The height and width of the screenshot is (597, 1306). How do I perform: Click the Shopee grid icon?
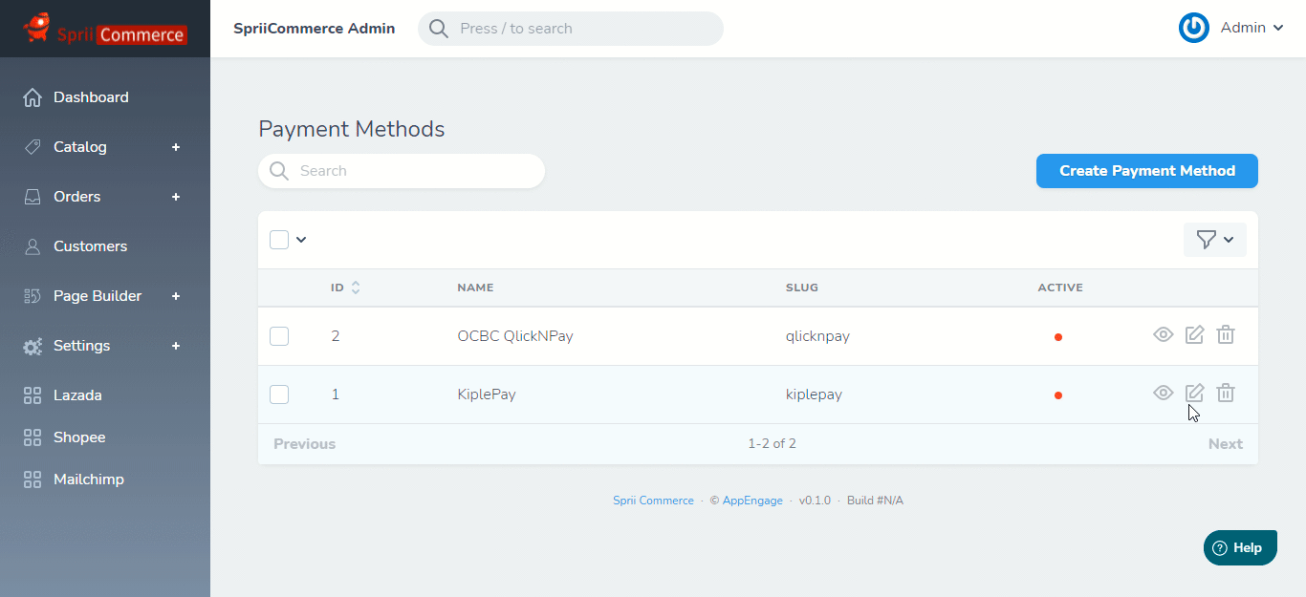point(33,437)
